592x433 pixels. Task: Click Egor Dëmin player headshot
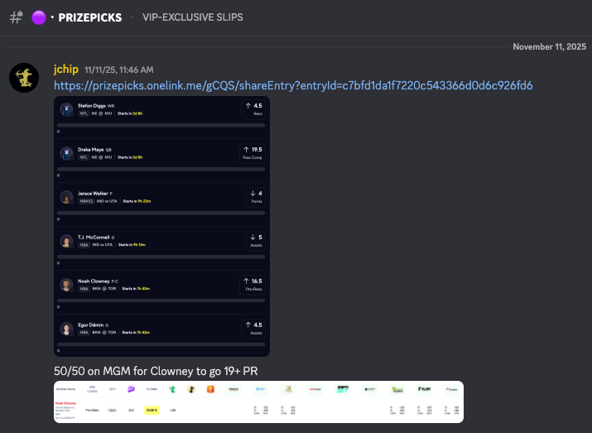point(66,329)
